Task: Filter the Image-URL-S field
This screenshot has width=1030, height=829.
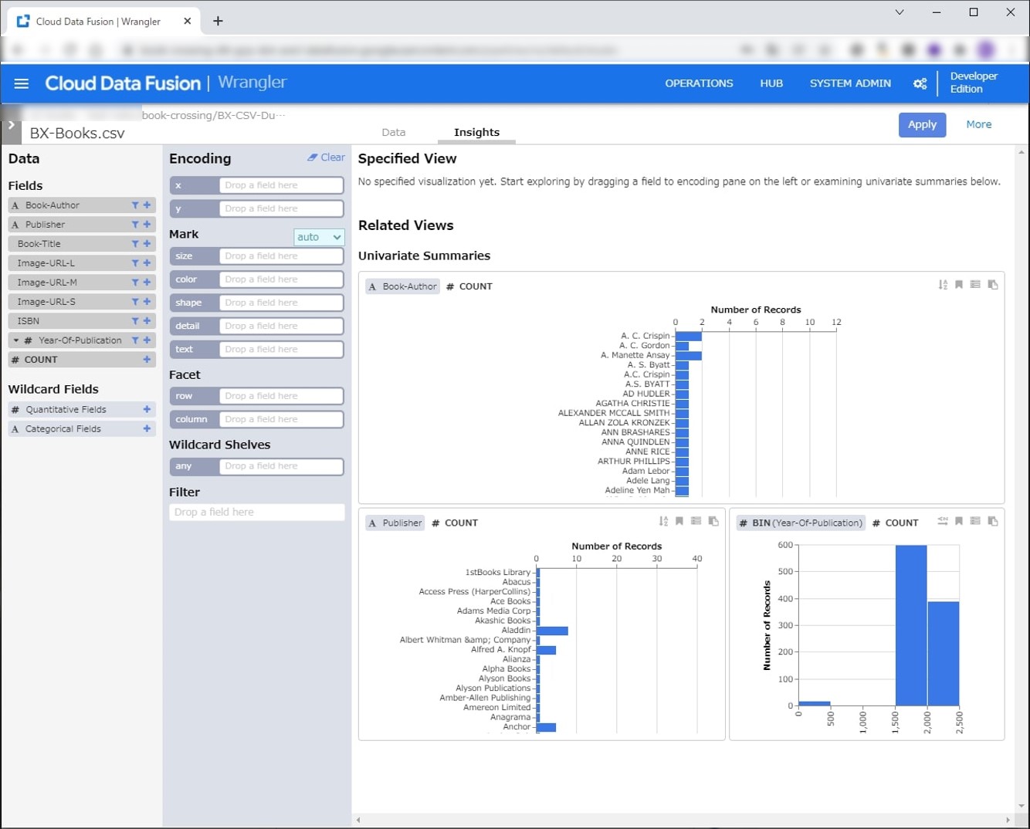Action: 135,302
